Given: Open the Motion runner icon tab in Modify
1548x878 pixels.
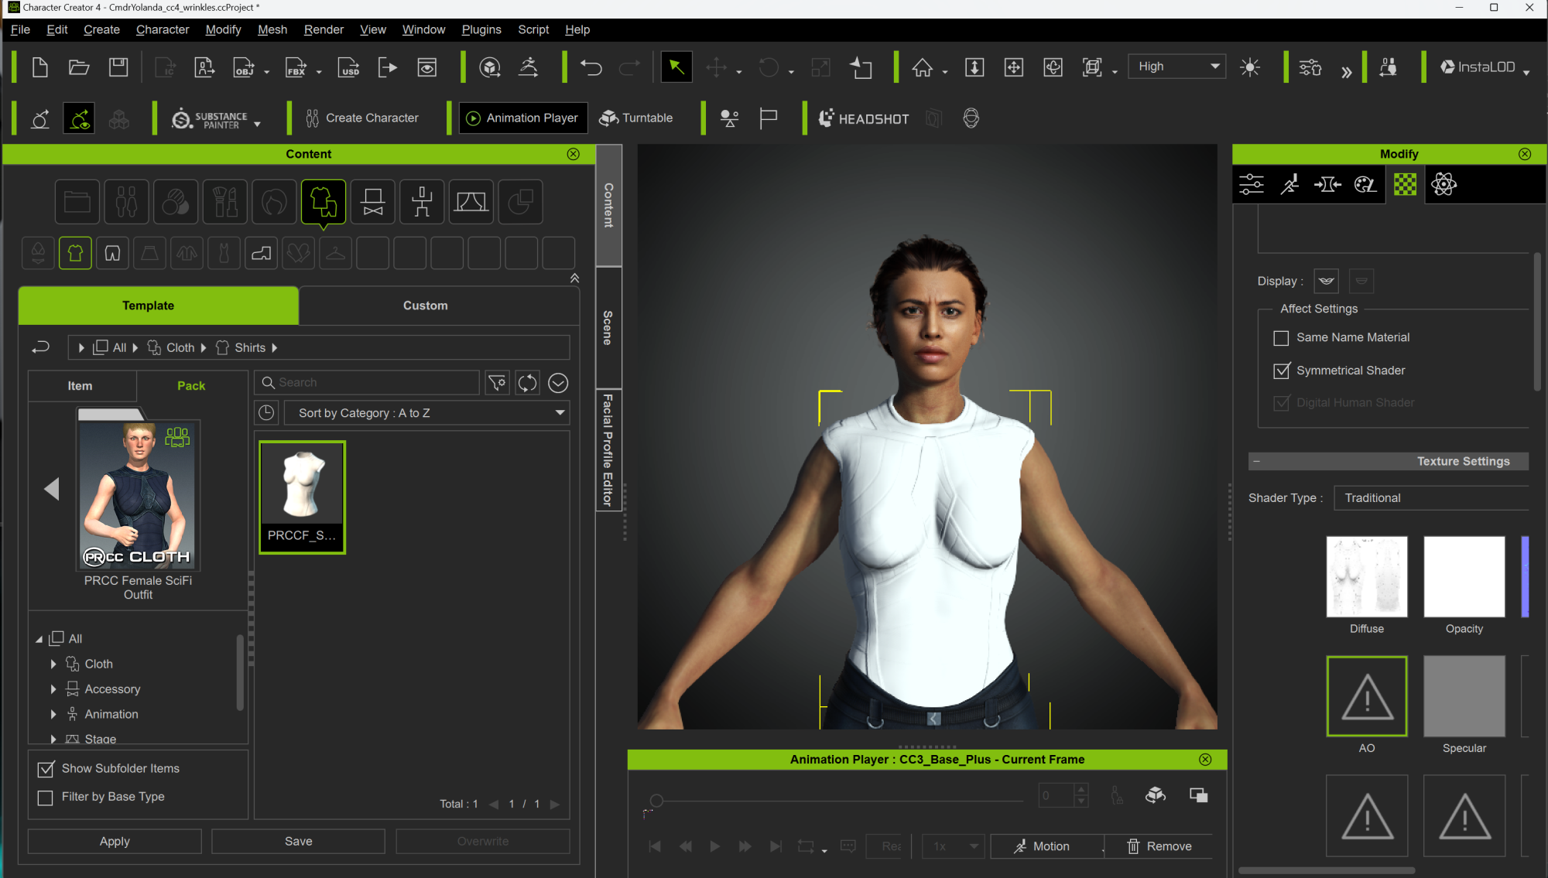Looking at the screenshot, I should [1289, 184].
